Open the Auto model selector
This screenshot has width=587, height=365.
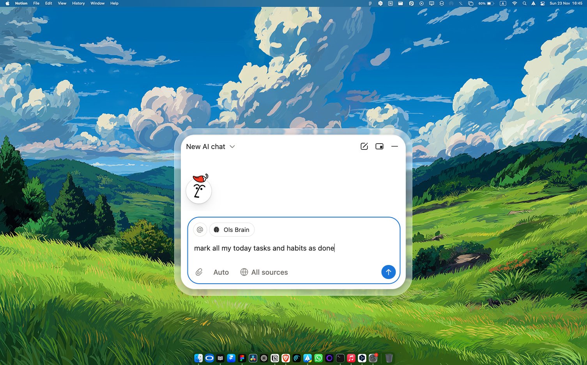tap(221, 272)
